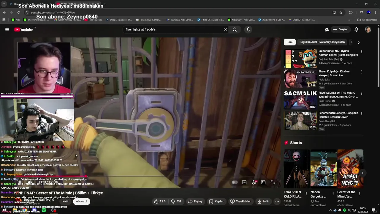The image size is (380, 214).
Task: Open a new browser tab
Action: [x=105, y=4]
